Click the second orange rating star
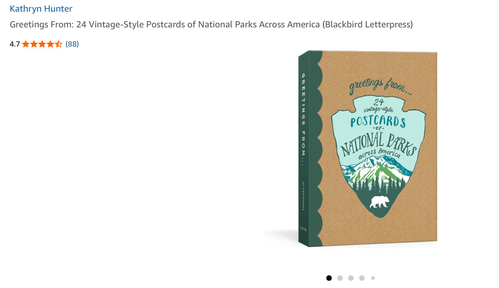Screen dimensions: 499x288 (34, 44)
